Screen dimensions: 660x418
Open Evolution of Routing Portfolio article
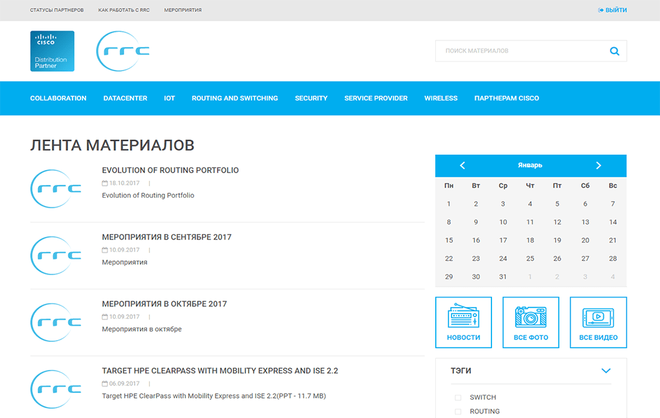click(x=170, y=170)
